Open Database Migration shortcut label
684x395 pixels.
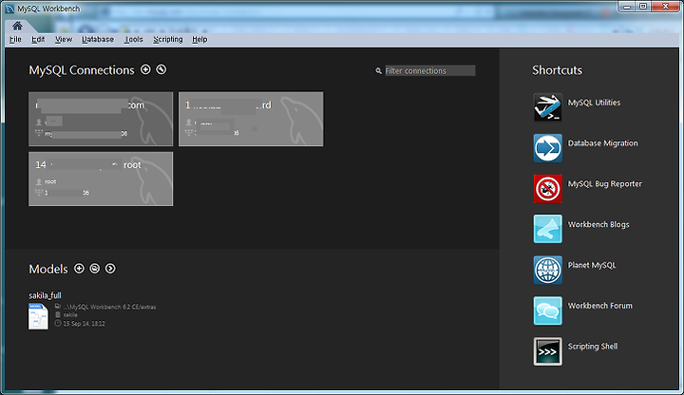coord(602,143)
